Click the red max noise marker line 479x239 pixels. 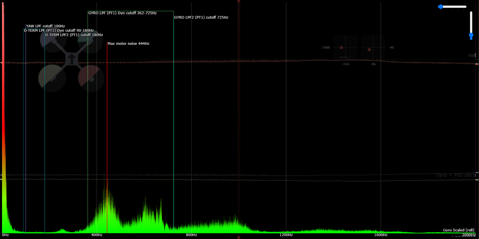[107, 137]
